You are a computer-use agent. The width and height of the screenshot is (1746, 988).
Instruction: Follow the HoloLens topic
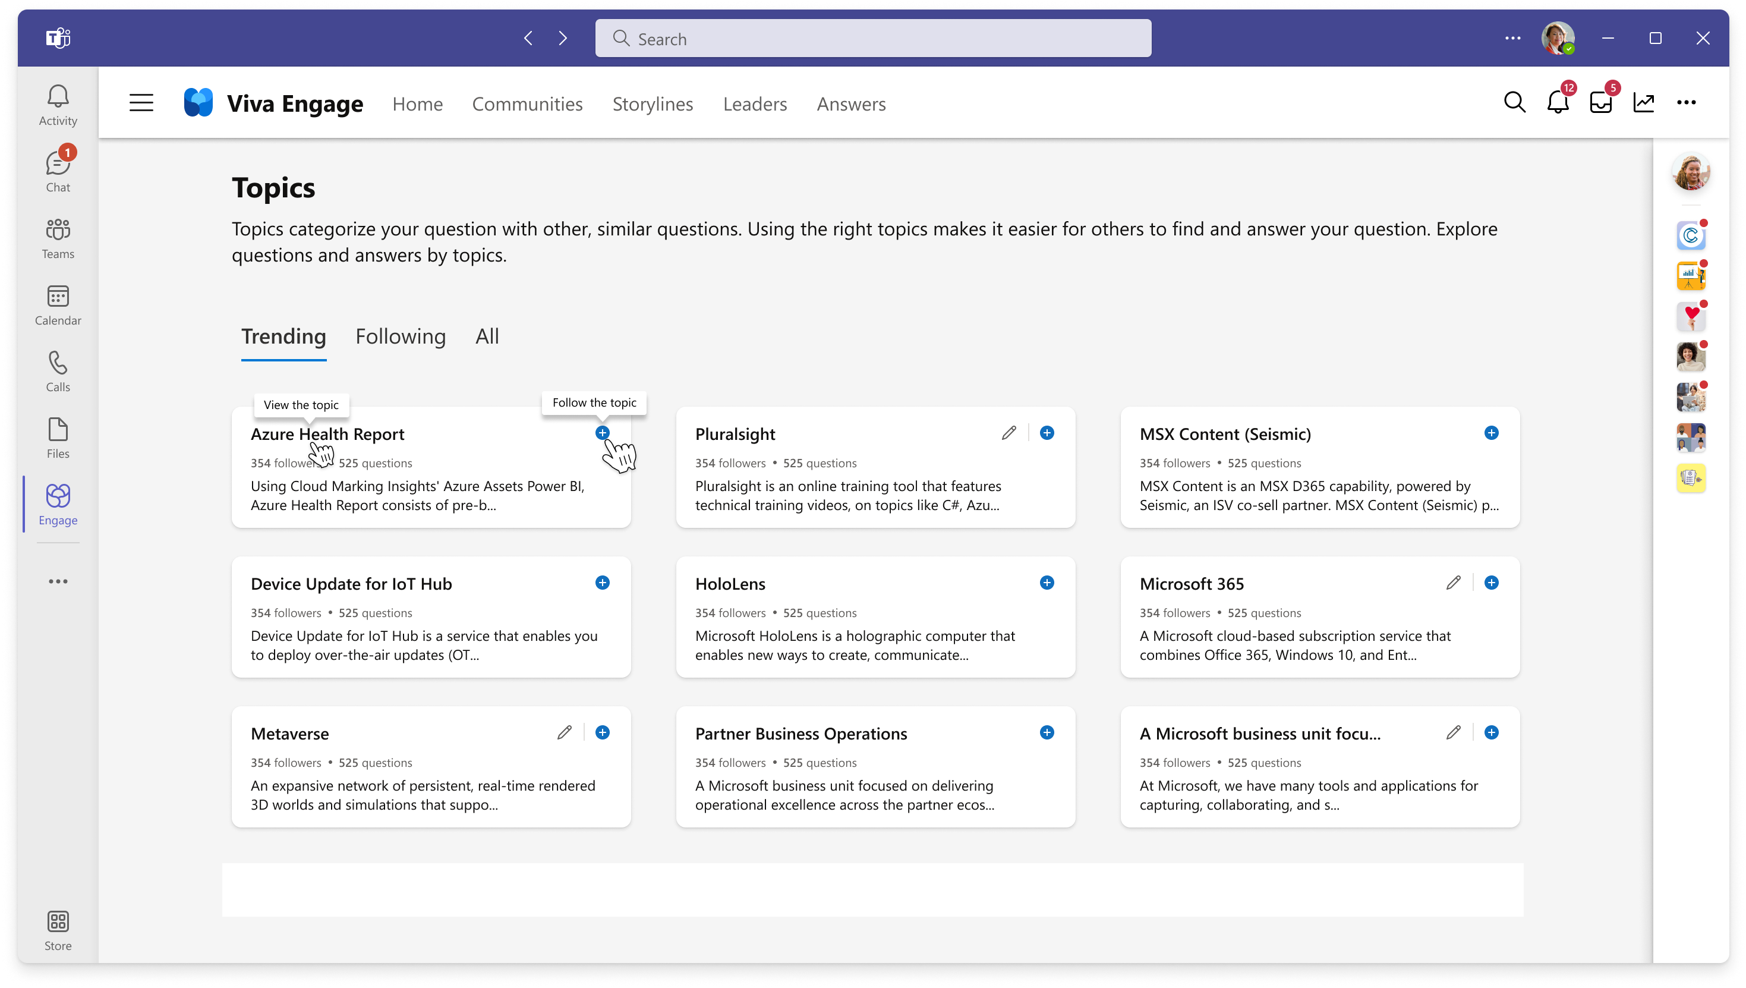point(1046,583)
